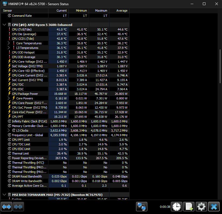Click the clock icon for CPU PPT Limit
Screen dimensions: 222x214
9,140
